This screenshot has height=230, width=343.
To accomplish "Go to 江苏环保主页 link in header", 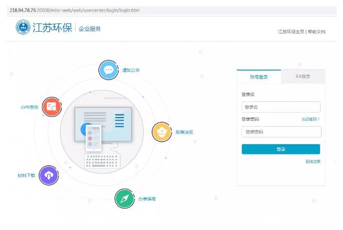I will 291,32.
